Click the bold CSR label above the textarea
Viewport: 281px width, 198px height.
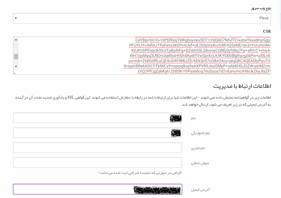pos(267,31)
